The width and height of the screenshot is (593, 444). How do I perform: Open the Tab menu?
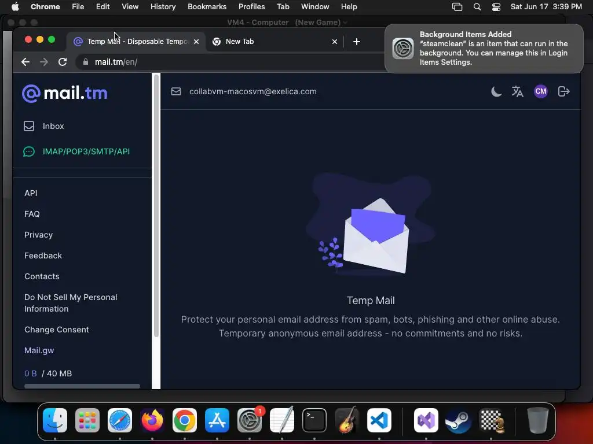pos(283,6)
